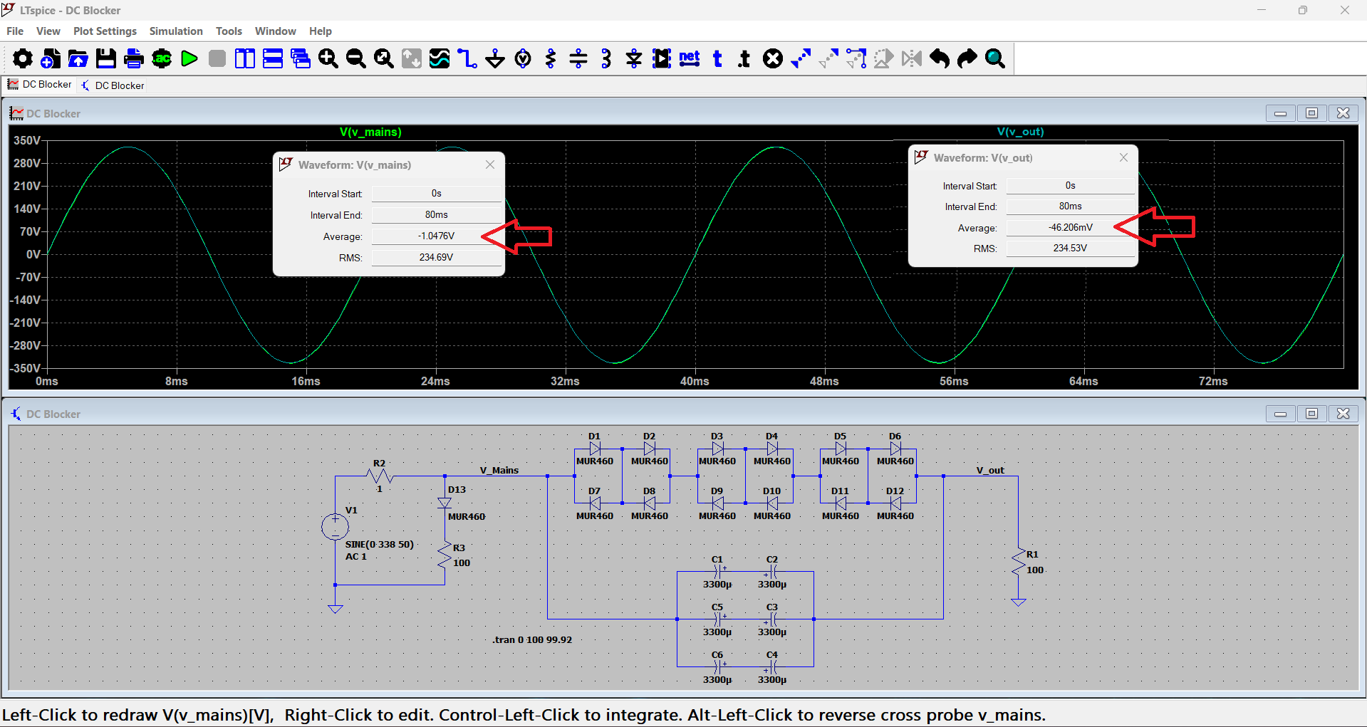Select RMS value 234.53V field

1070,249
